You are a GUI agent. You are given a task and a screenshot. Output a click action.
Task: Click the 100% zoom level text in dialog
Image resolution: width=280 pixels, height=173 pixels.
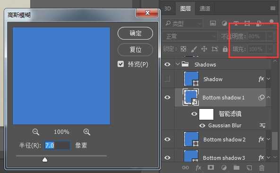coord(61,132)
